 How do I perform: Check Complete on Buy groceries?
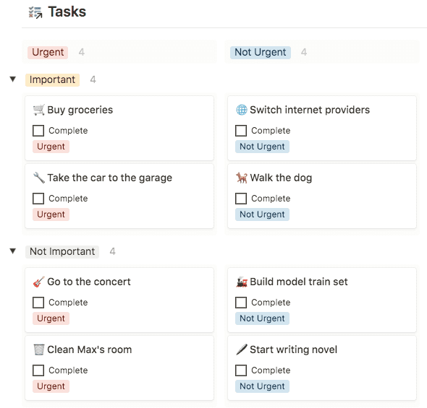[x=38, y=131]
